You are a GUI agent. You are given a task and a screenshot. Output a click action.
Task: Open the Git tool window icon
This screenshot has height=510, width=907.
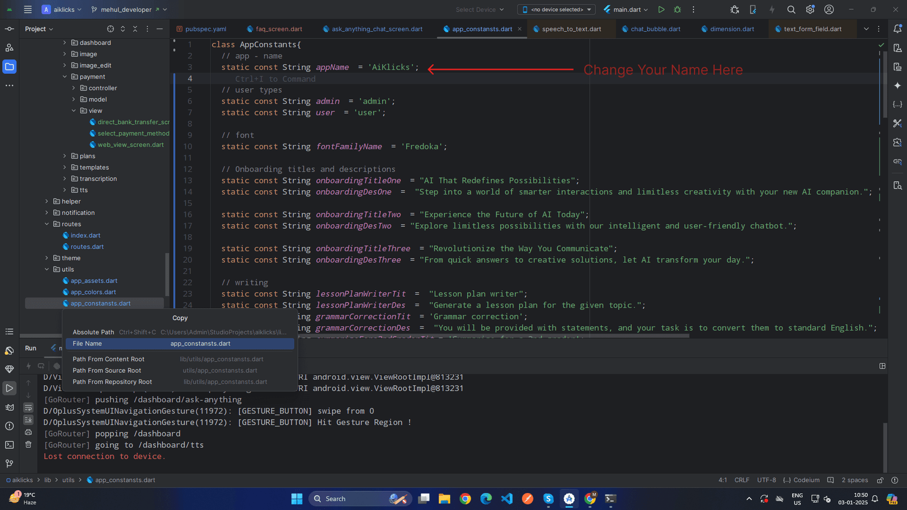(x=9, y=464)
